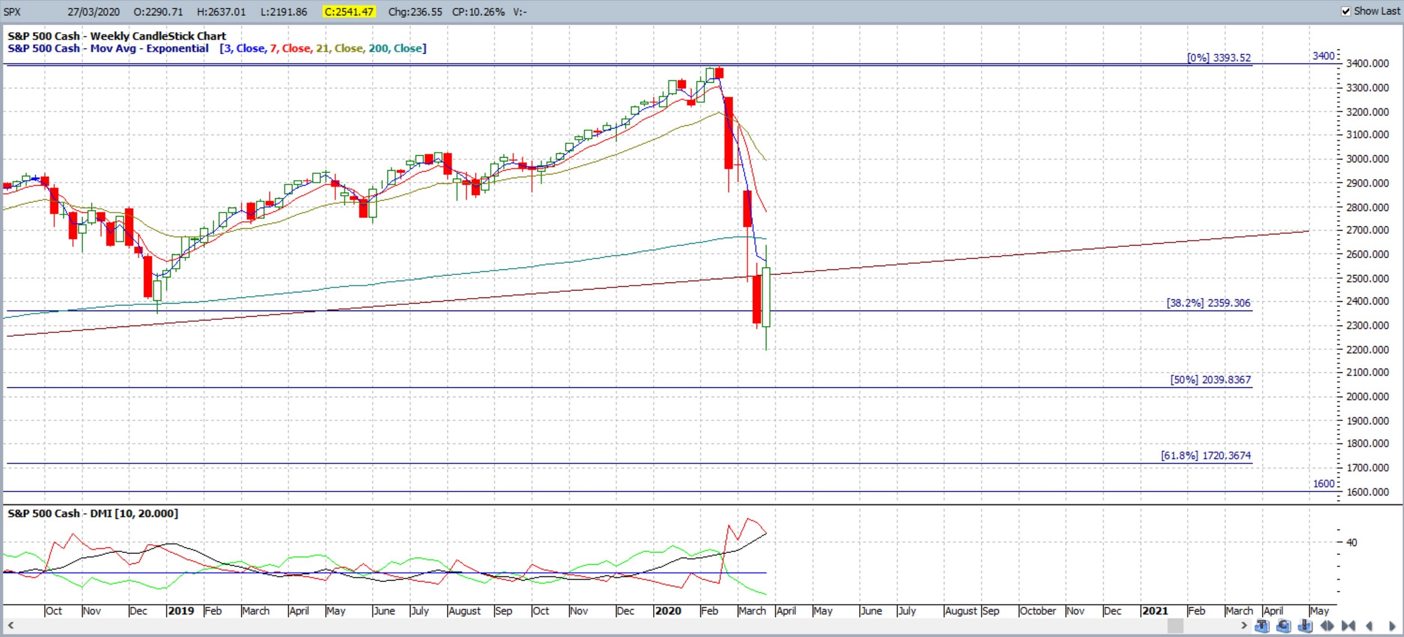1404x637 pixels.
Task: Click the percent change CP:10.26%
Action: coord(478,12)
